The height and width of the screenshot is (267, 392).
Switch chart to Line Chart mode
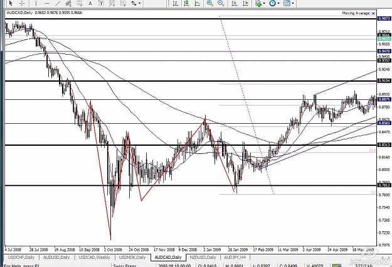tap(197, 3)
